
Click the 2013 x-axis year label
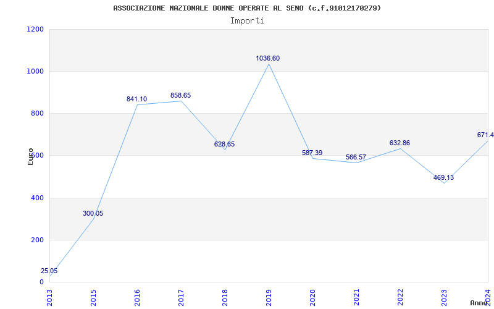click(x=49, y=298)
